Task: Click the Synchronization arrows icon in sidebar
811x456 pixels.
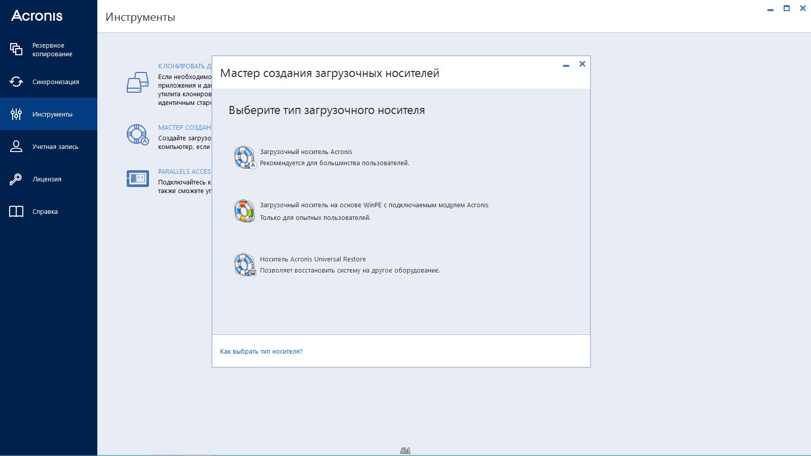Action: pos(16,82)
